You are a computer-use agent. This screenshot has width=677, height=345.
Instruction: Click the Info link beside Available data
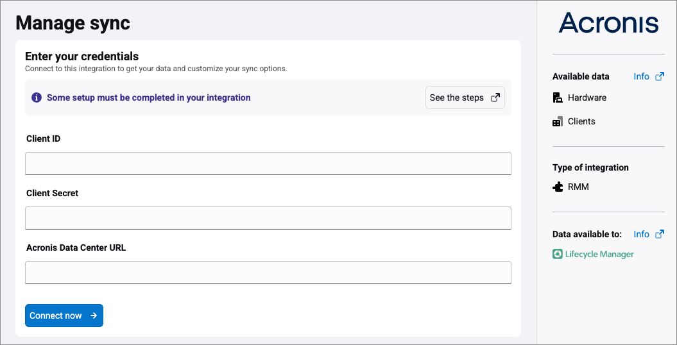641,76
